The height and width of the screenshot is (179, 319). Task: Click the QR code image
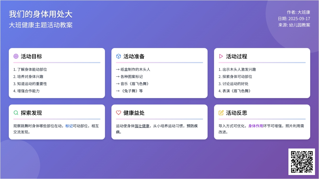tap(301, 161)
